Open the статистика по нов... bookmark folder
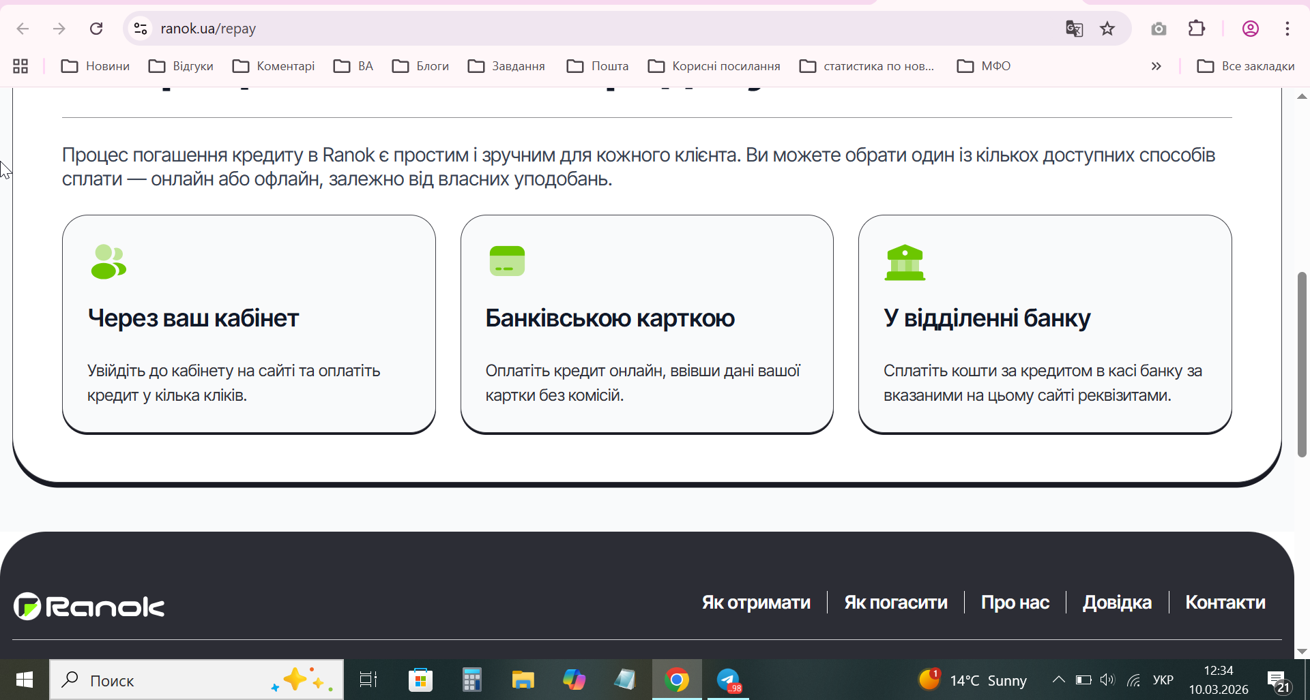The width and height of the screenshot is (1310, 700). point(867,66)
